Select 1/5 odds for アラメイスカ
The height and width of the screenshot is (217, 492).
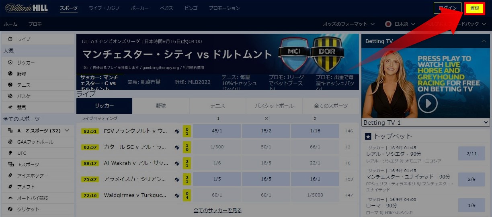coord(217,179)
